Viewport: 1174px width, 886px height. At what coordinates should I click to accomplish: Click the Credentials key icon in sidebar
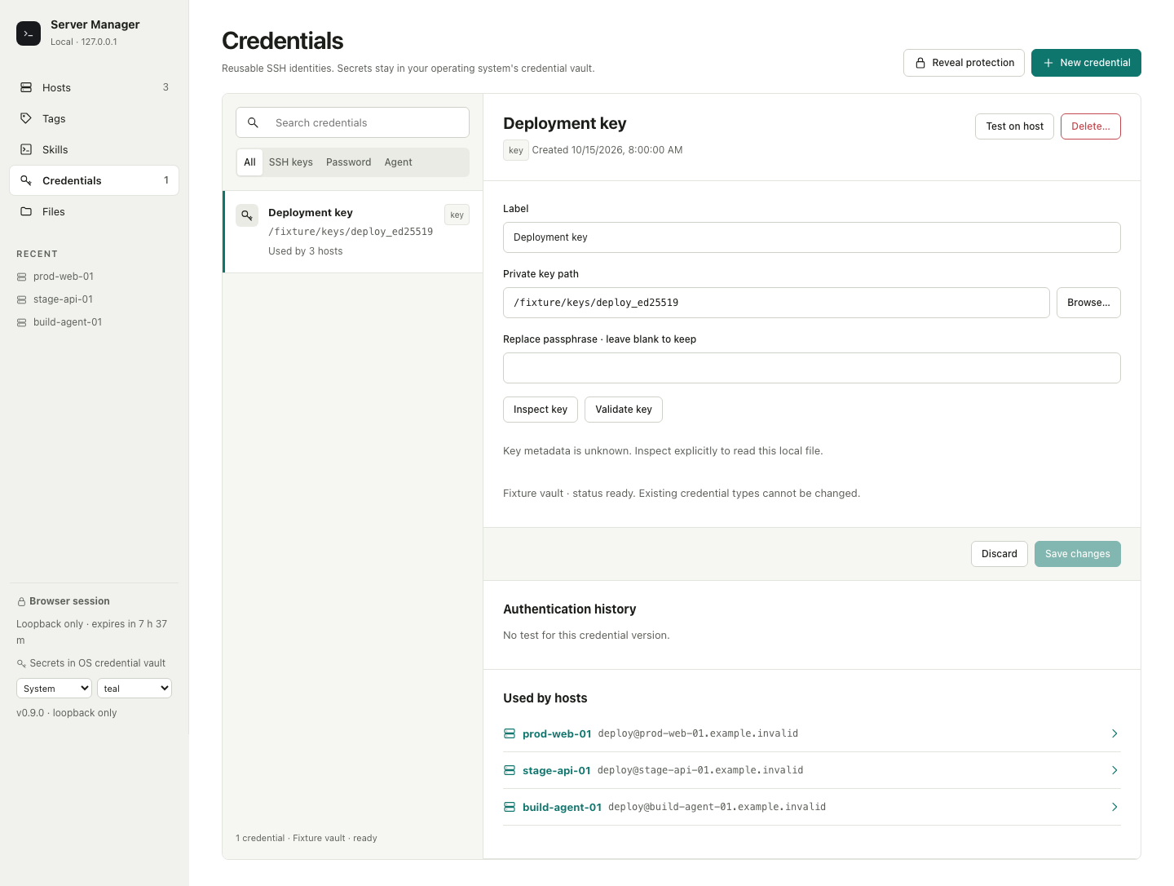tap(26, 180)
